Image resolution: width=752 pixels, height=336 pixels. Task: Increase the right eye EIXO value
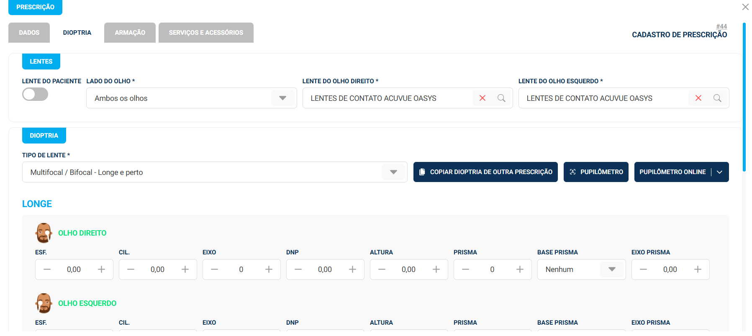click(x=269, y=269)
